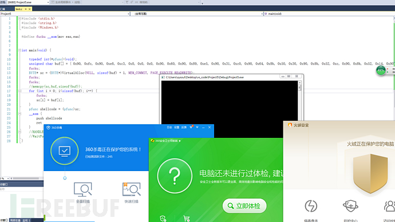
Task: Click the editor horizontal scrollbar
Action: 26,178
